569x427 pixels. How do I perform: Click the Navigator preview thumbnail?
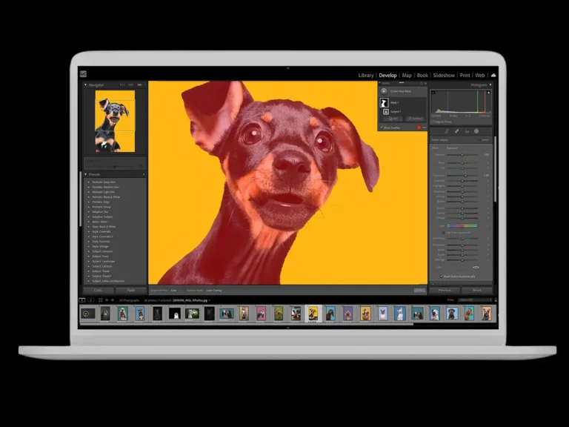(115, 122)
